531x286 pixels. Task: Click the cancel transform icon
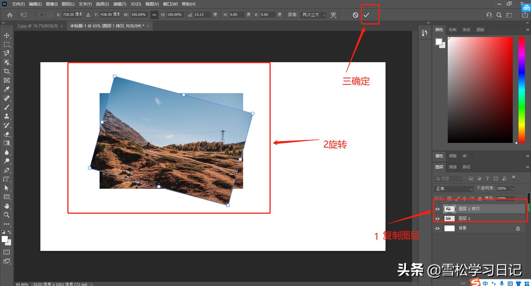(x=355, y=15)
